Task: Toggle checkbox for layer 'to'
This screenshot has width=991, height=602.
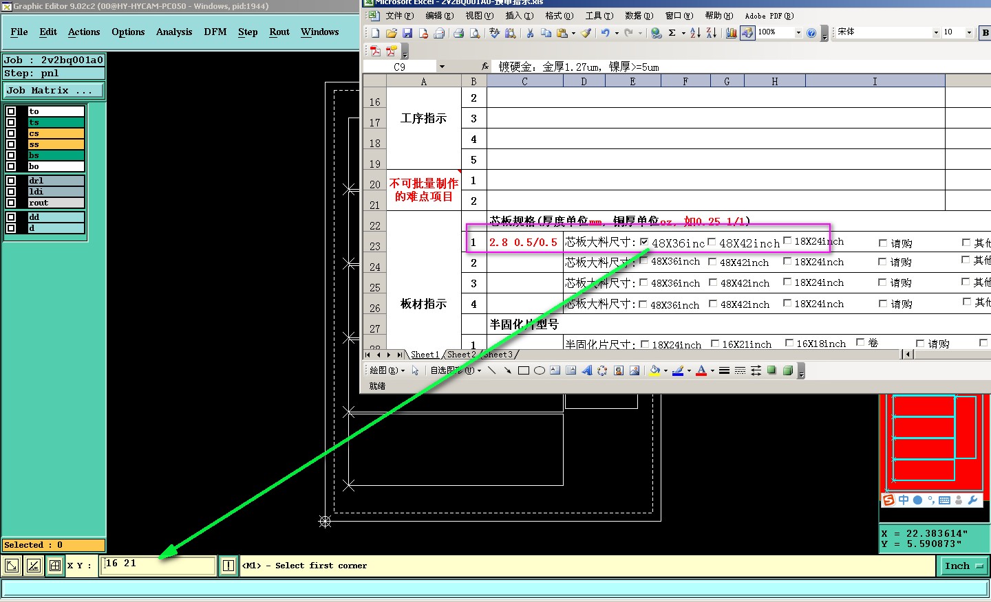Action: pos(11,111)
